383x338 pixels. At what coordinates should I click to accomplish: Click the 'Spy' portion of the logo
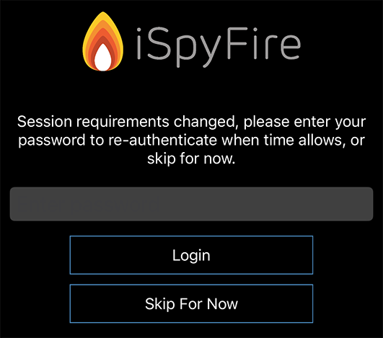click(184, 47)
